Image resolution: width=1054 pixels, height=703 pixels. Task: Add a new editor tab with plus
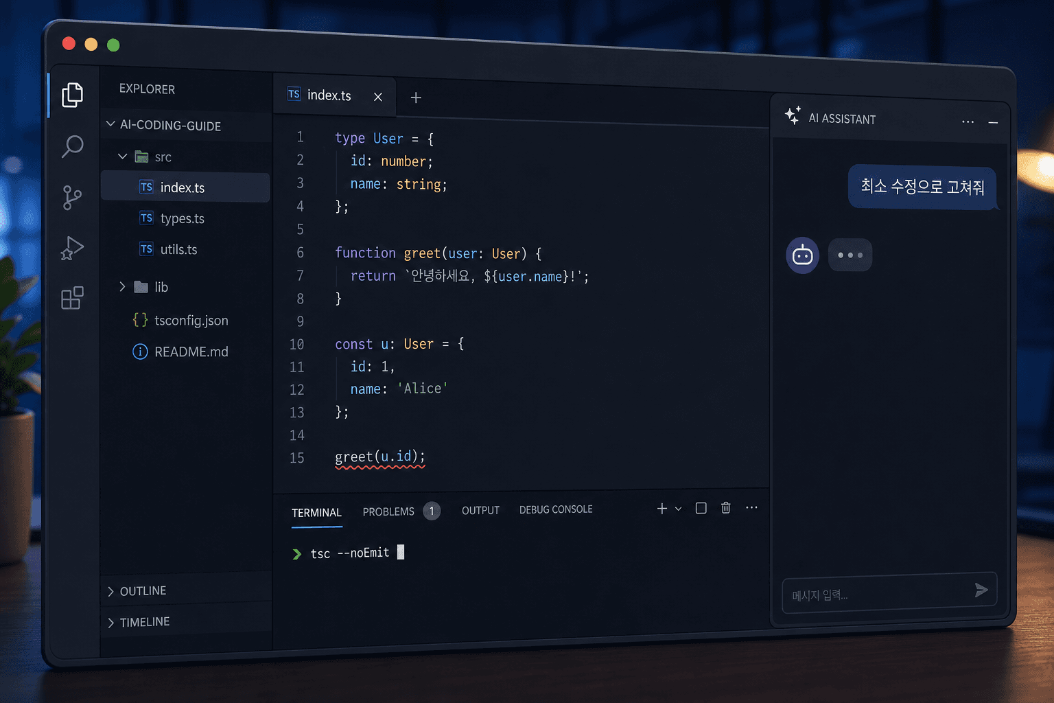pos(416,97)
